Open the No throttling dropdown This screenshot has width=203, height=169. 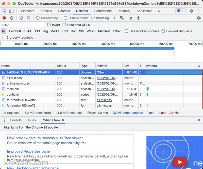click(x=103, y=18)
